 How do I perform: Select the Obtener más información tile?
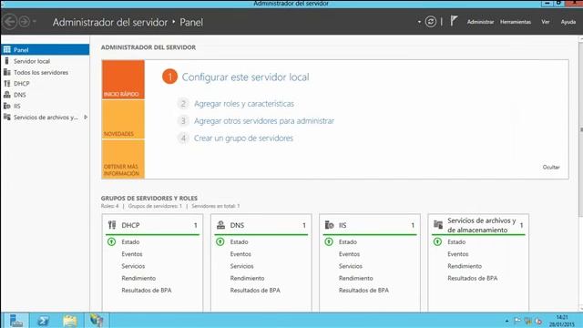point(123,159)
